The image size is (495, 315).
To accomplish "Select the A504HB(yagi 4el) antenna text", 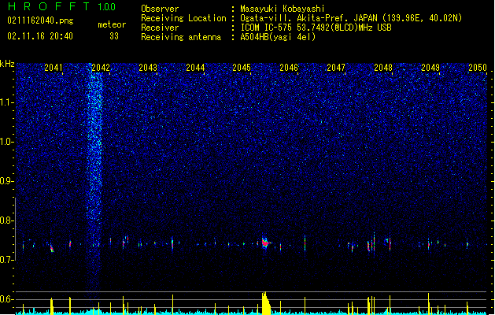I will pos(278,37).
